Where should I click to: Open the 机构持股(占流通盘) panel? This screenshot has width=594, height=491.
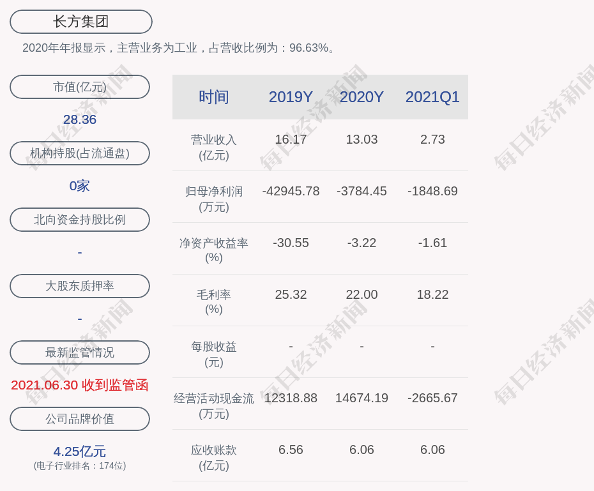[x=80, y=153]
